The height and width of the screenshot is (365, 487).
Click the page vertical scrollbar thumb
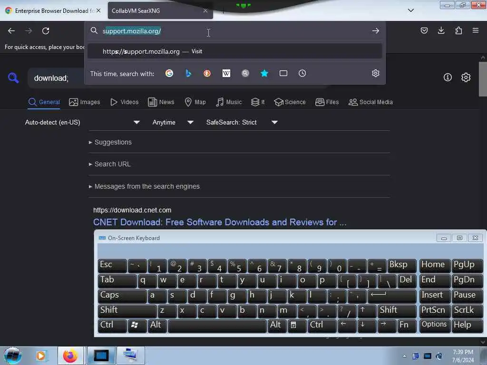(x=483, y=79)
